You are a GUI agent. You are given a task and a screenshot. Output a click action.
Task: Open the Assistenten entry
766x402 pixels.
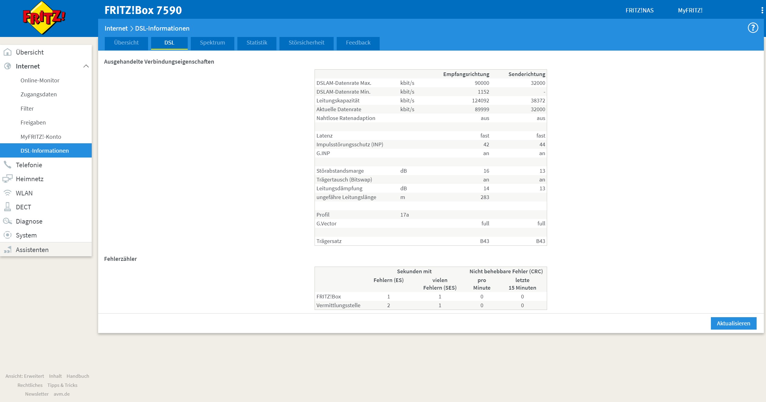pos(32,250)
